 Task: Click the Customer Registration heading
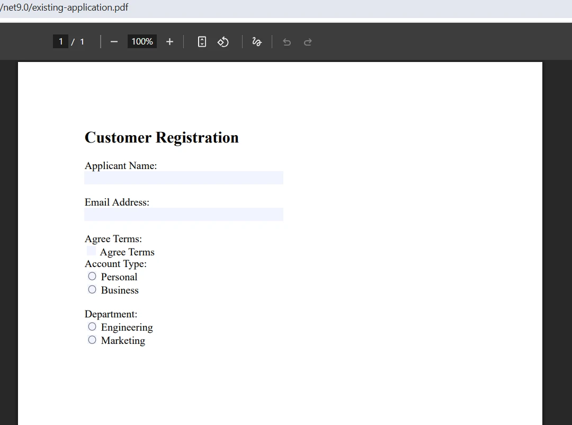pyautogui.click(x=161, y=137)
